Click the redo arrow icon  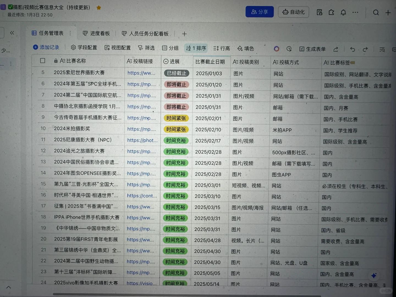pyautogui.click(x=365, y=49)
